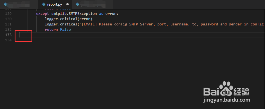This screenshot has height=109, width=265.
Task: Place cursor on the except keyword
Action: coord(42,14)
